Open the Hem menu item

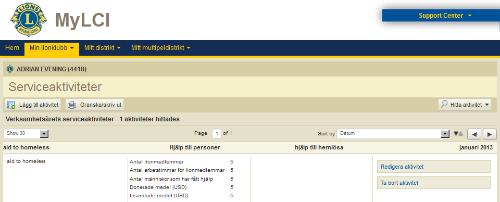coord(12,48)
